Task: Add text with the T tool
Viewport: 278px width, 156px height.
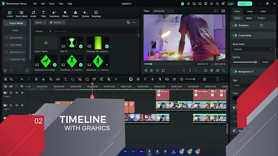Action: coord(65,79)
